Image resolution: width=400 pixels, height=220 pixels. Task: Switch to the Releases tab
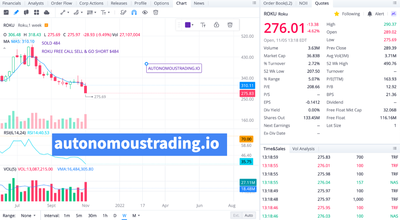tap(119, 3)
